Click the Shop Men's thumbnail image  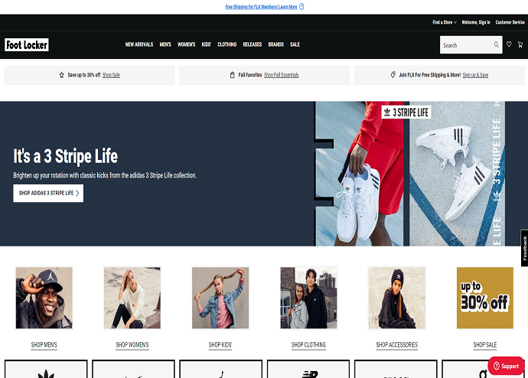coord(44,298)
